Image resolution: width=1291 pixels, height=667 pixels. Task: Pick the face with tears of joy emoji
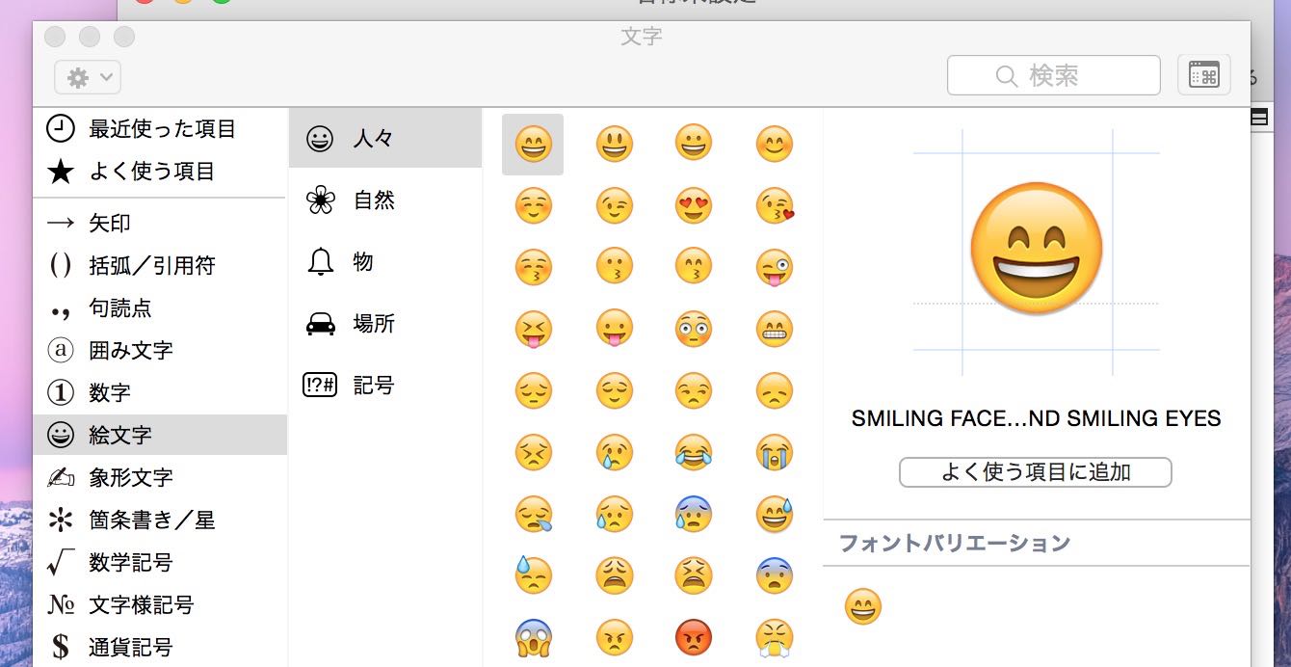pyautogui.click(x=694, y=452)
